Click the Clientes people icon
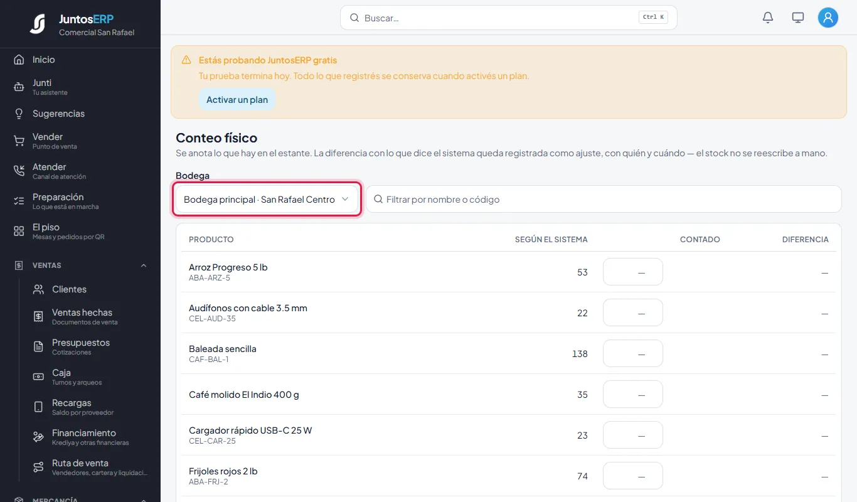This screenshot has height=502, width=857. tap(38, 289)
